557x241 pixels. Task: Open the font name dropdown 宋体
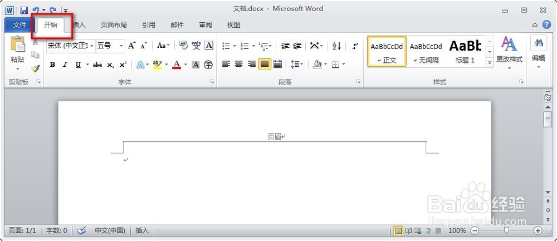coord(92,46)
